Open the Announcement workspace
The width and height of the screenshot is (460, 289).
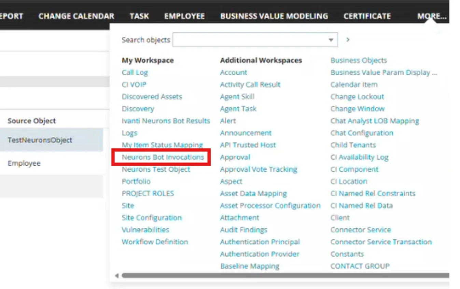tap(246, 133)
